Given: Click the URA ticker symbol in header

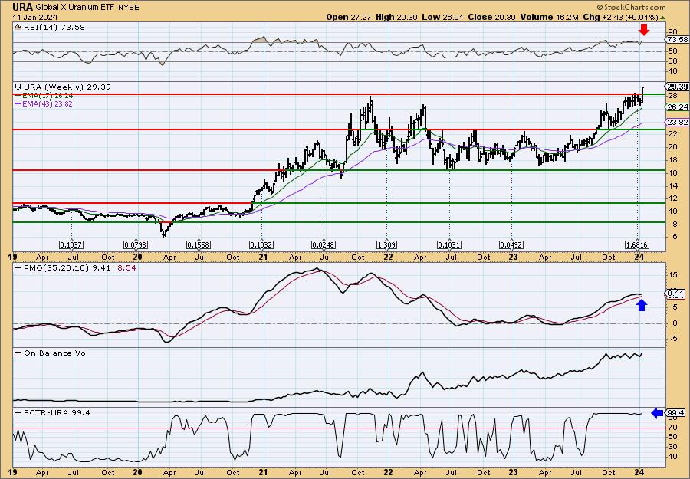Looking at the screenshot, I should [22, 7].
